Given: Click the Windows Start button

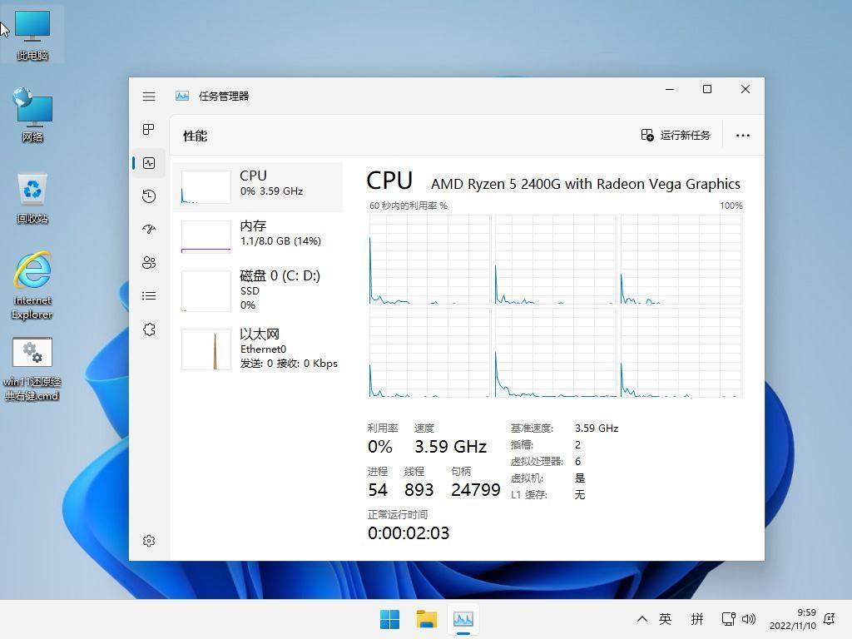Looking at the screenshot, I should point(389,619).
